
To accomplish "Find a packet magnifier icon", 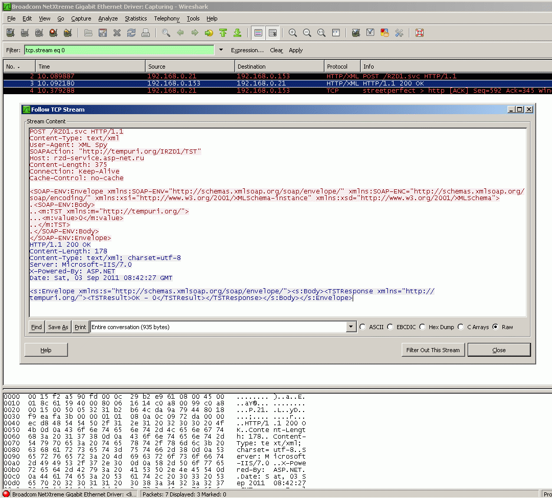I will coord(166,33).
